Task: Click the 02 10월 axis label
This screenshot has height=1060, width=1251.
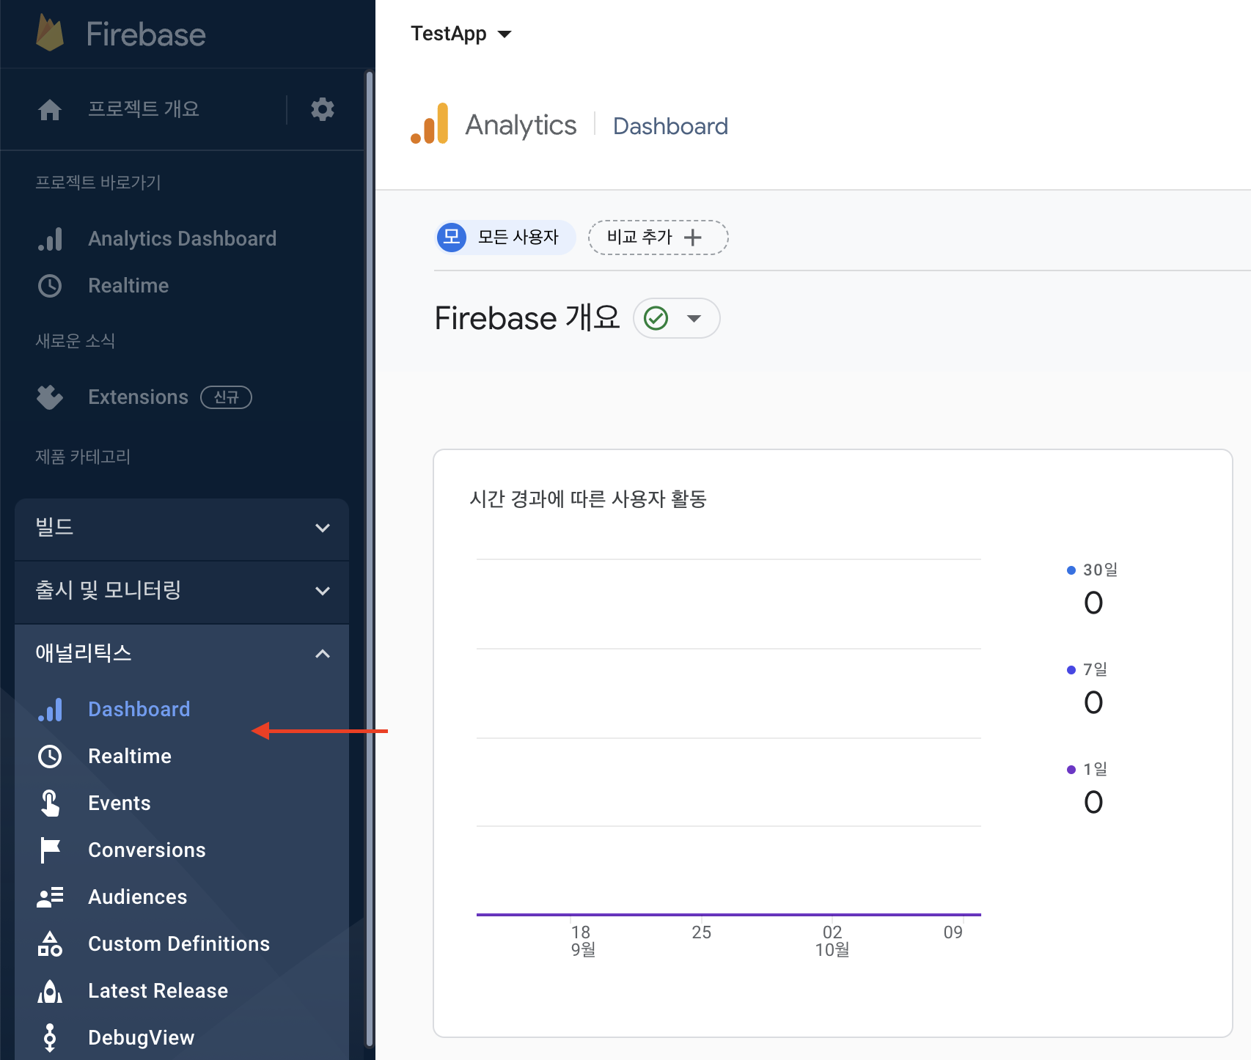Action: tap(832, 941)
